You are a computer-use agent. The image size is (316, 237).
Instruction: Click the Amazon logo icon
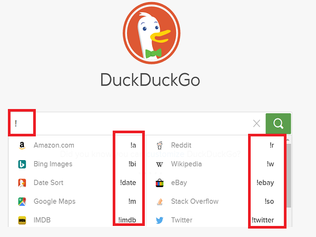click(x=22, y=145)
